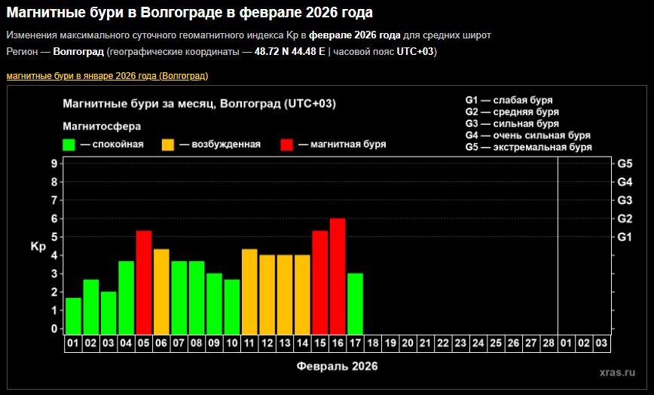Click the G5 label on the right axis
654x395 pixels.
(x=625, y=163)
